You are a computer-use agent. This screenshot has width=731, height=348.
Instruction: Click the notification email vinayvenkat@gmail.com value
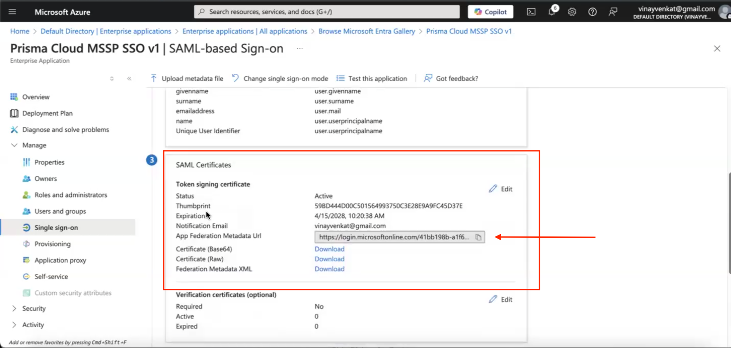(x=350, y=226)
